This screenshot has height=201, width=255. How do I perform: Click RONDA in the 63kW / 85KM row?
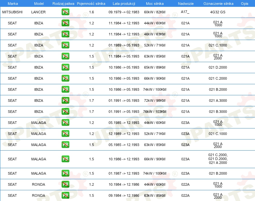(38, 195)
